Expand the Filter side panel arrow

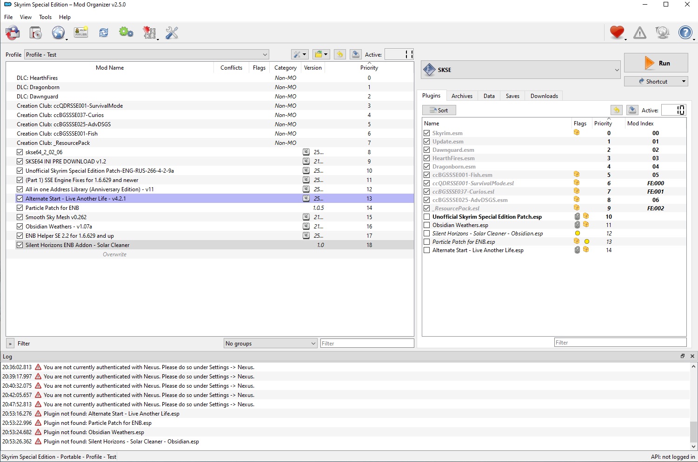pos(10,344)
